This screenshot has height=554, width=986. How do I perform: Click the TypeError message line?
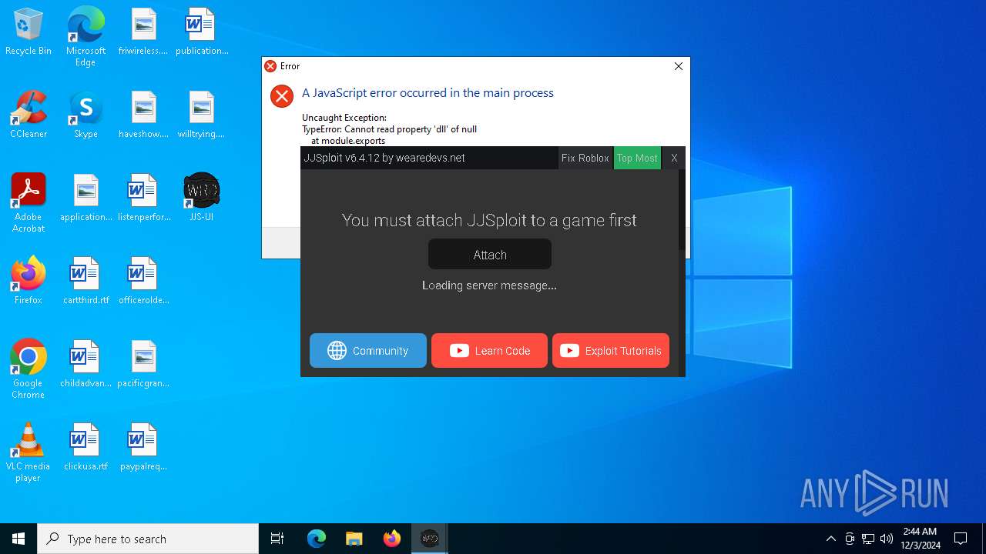tap(389, 129)
